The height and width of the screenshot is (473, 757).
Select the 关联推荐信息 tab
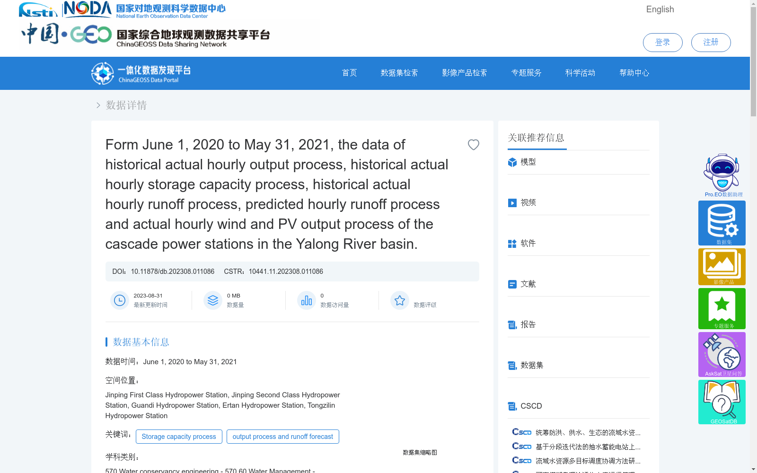tap(536, 138)
